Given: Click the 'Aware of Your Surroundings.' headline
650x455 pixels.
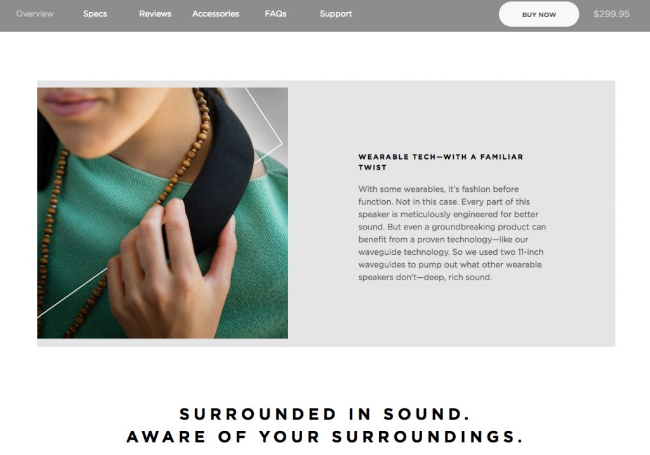Looking at the screenshot, I should 324,437.
